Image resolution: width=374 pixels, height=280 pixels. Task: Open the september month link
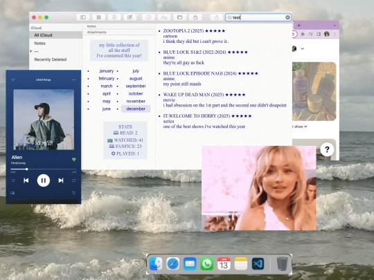coord(136,86)
